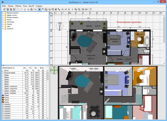This screenshot has width=167, height=121.
Task: Click the zoom in magnifier icon
Action: tap(76, 9)
